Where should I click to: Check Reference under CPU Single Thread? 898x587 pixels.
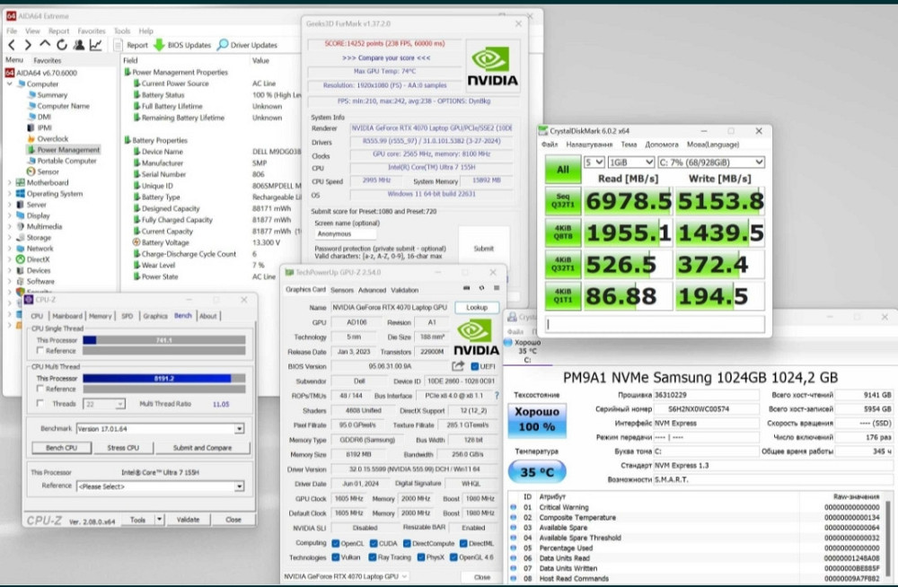click(39, 351)
